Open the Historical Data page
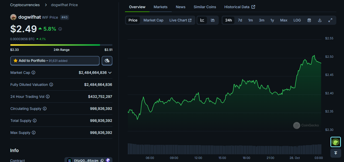 click(x=237, y=7)
